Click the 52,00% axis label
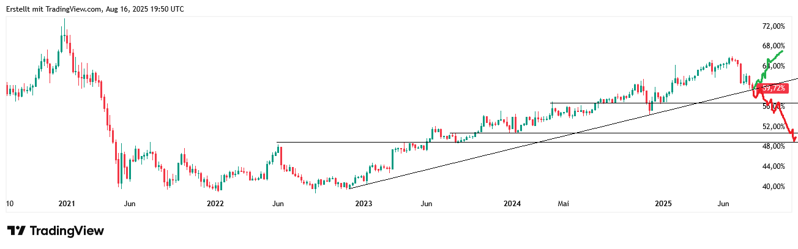The width and height of the screenshot is (798, 249). 774,127
